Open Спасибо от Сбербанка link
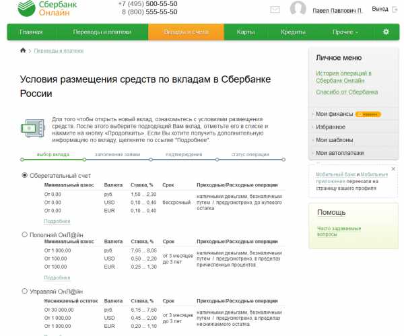Viewport: 404px width, 336px height. pos(347,92)
